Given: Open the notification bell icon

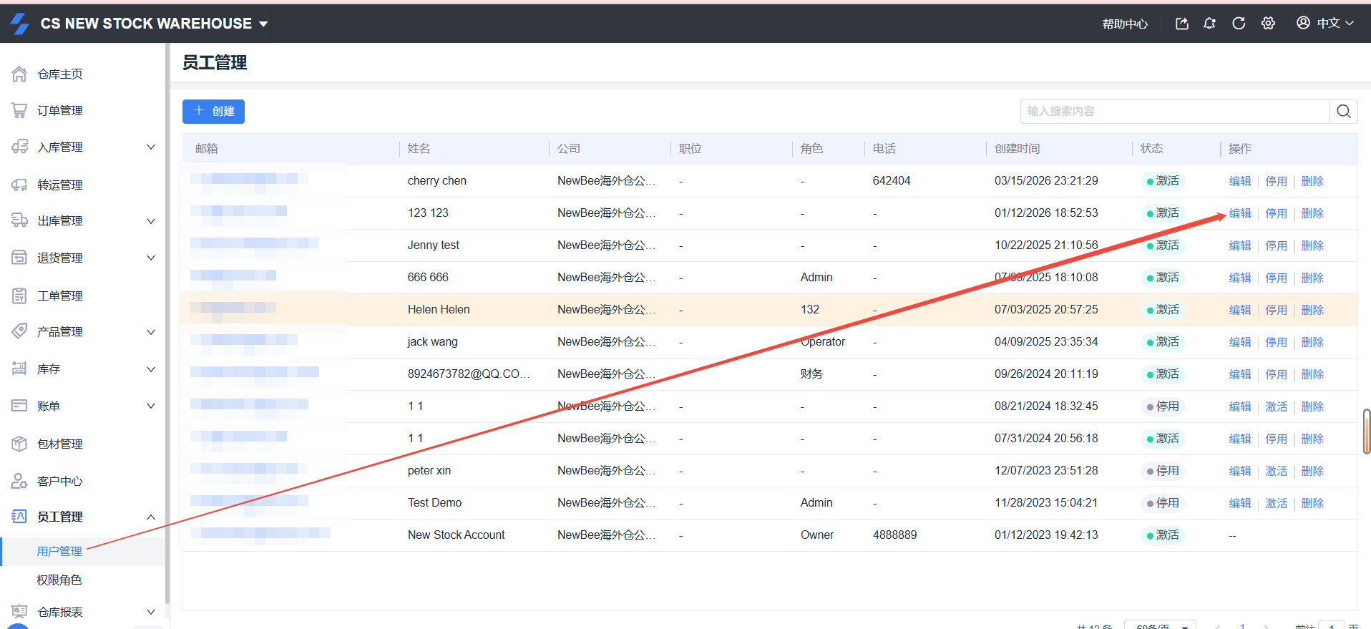Looking at the screenshot, I should click(1209, 24).
